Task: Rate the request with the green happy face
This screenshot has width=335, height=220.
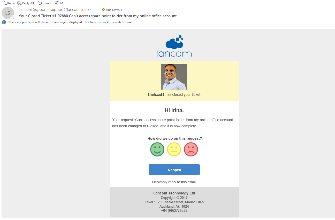Action: pyautogui.click(x=157, y=149)
